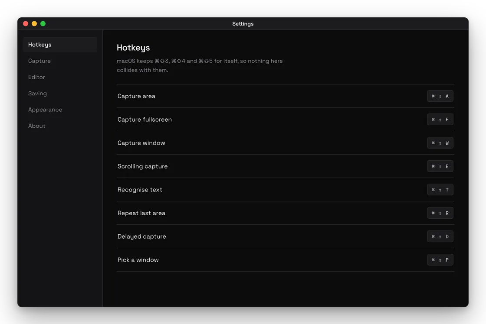The height and width of the screenshot is (324, 486).
Task: Click the 'Capture window' row label
Action: coord(141,143)
